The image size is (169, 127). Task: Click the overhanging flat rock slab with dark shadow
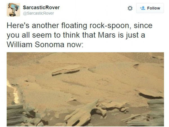point(151,94)
